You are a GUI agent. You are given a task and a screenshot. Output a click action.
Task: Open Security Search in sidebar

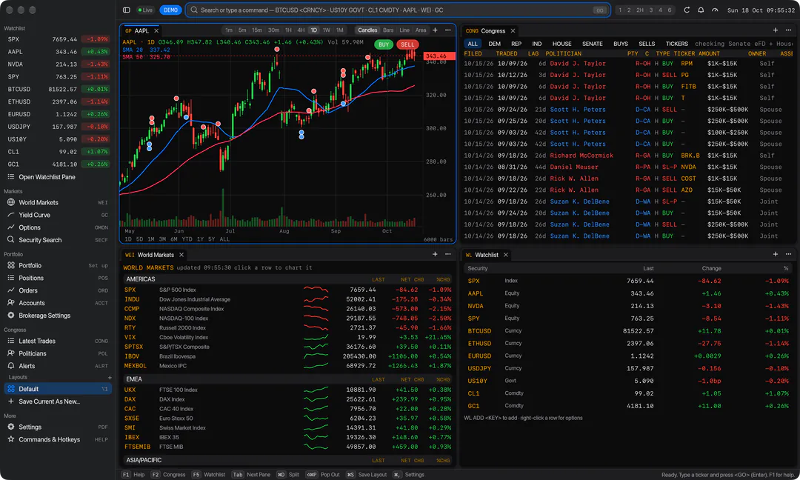point(57,240)
